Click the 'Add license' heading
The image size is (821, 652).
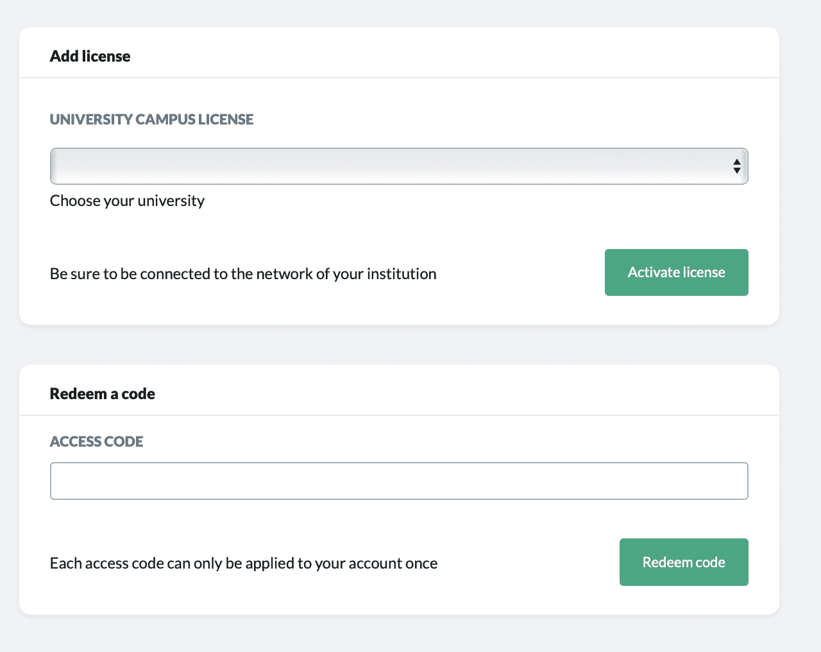(x=90, y=56)
